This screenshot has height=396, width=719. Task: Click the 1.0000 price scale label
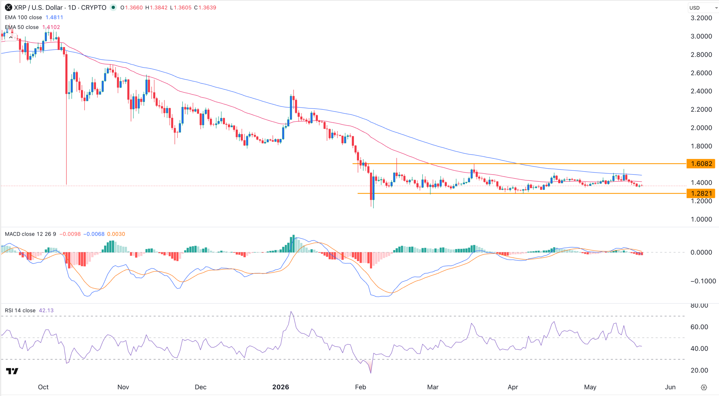(701, 219)
